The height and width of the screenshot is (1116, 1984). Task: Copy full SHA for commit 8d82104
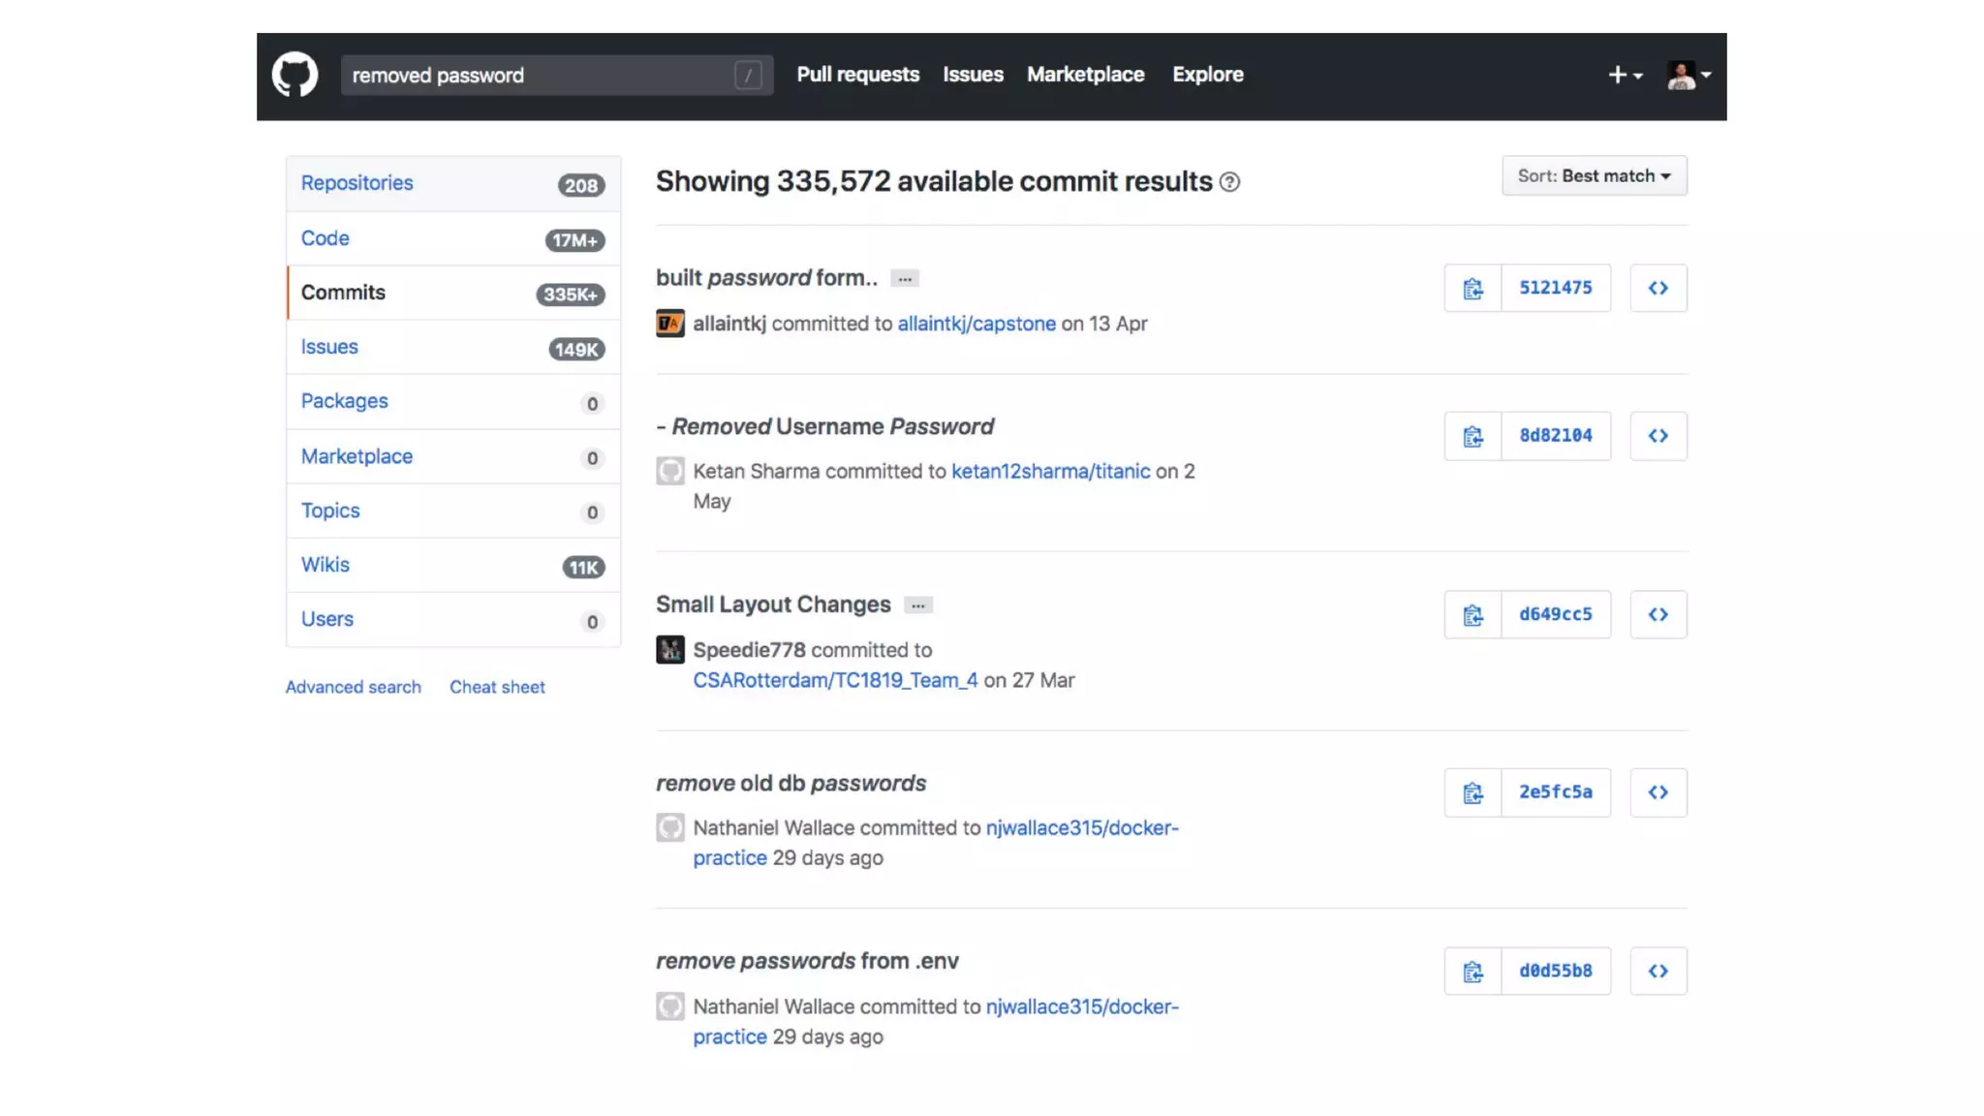tap(1472, 437)
